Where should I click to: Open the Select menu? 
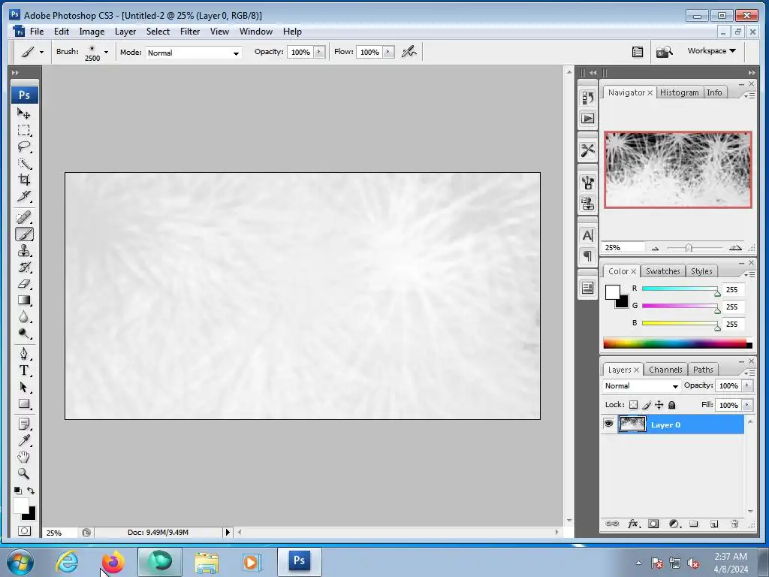click(158, 32)
